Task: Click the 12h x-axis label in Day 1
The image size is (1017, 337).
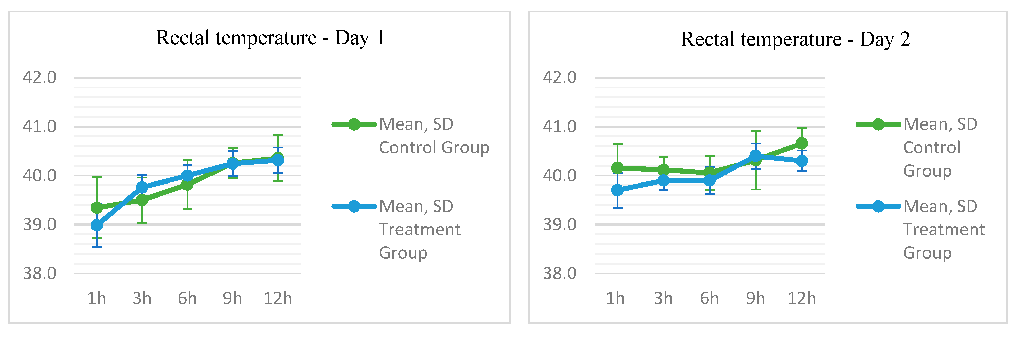Action: tap(278, 298)
